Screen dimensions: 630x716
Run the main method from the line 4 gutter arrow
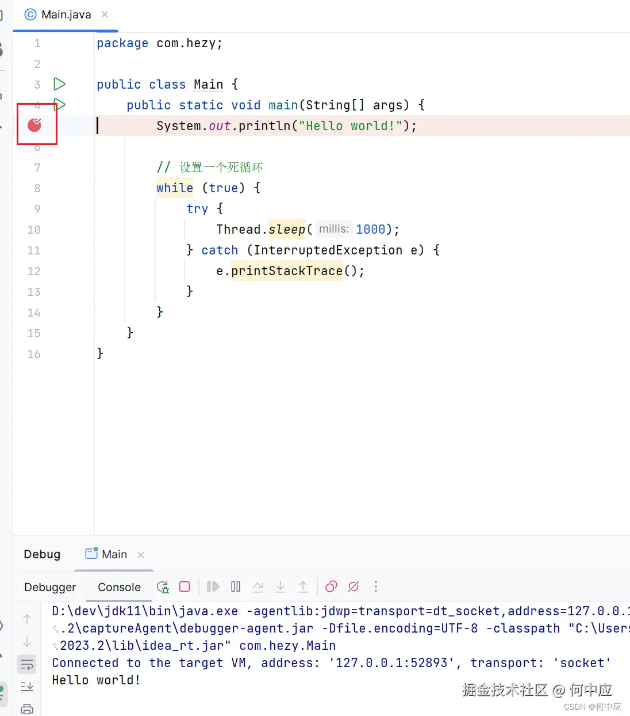click(x=60, y=104)
